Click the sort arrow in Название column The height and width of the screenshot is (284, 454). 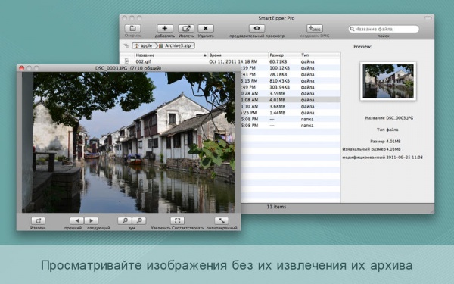(205, 55)
